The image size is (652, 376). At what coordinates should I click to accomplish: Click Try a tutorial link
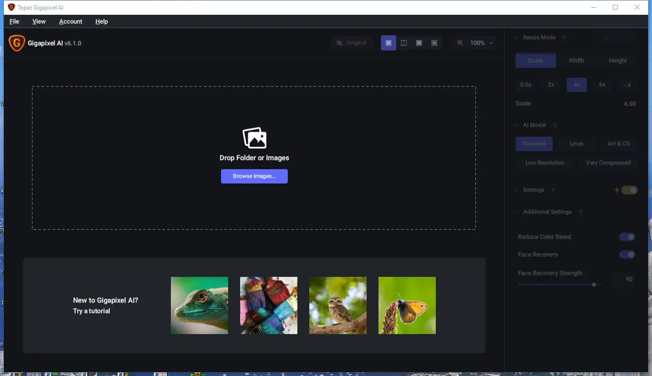click(x=92, y=311)
